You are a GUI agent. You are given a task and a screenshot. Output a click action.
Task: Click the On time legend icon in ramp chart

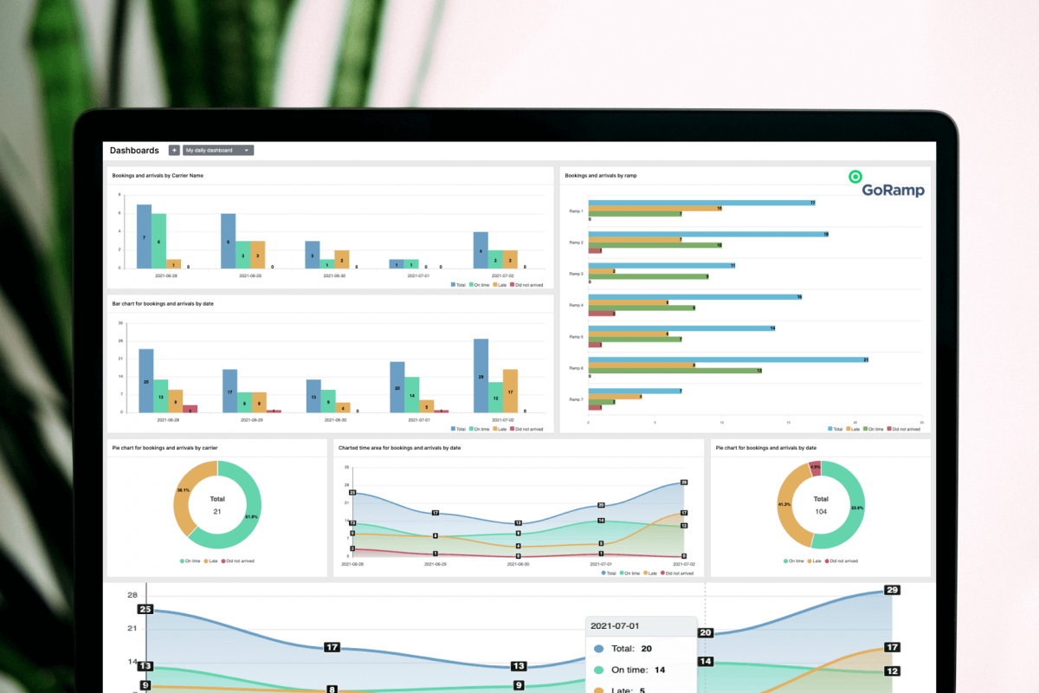pos(865,428)
